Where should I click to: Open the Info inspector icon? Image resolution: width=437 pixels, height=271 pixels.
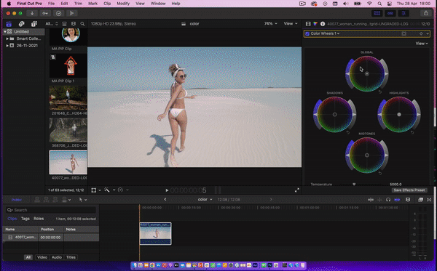point(323,24)
